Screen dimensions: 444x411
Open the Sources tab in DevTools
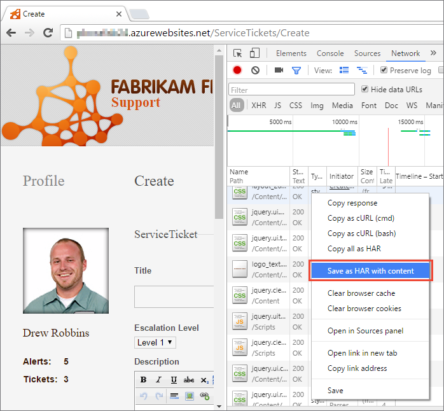click(x=367, y=53)
